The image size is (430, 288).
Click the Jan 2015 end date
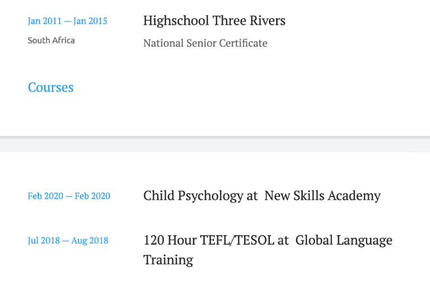click(90, 21)
